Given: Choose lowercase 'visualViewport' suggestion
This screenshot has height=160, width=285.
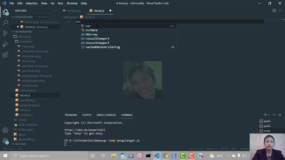Looking at the screenshot, I should pyautogui.click(x=128, y=39).
